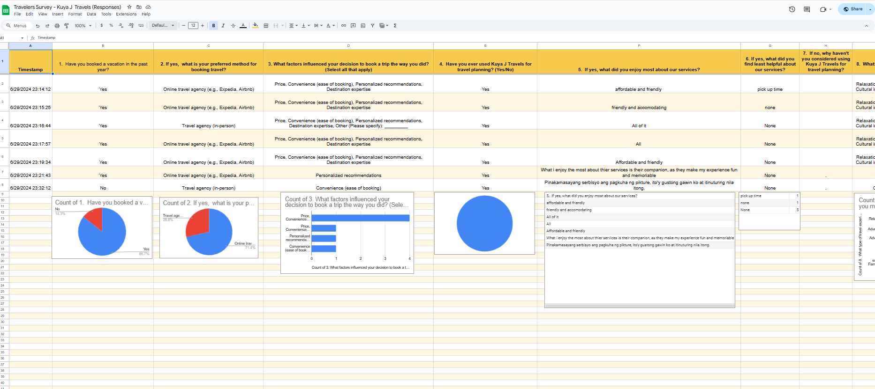Open the Insert menu

[58, 14]
